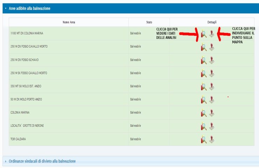Open analysis icon for 250 M SX FOSSO CAVALLO MORTO

coord(204,73)
